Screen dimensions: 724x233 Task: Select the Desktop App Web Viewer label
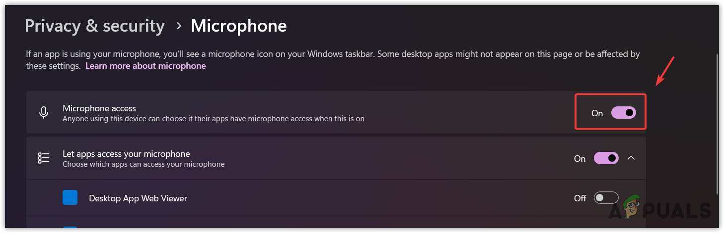(x=138, y=198)
